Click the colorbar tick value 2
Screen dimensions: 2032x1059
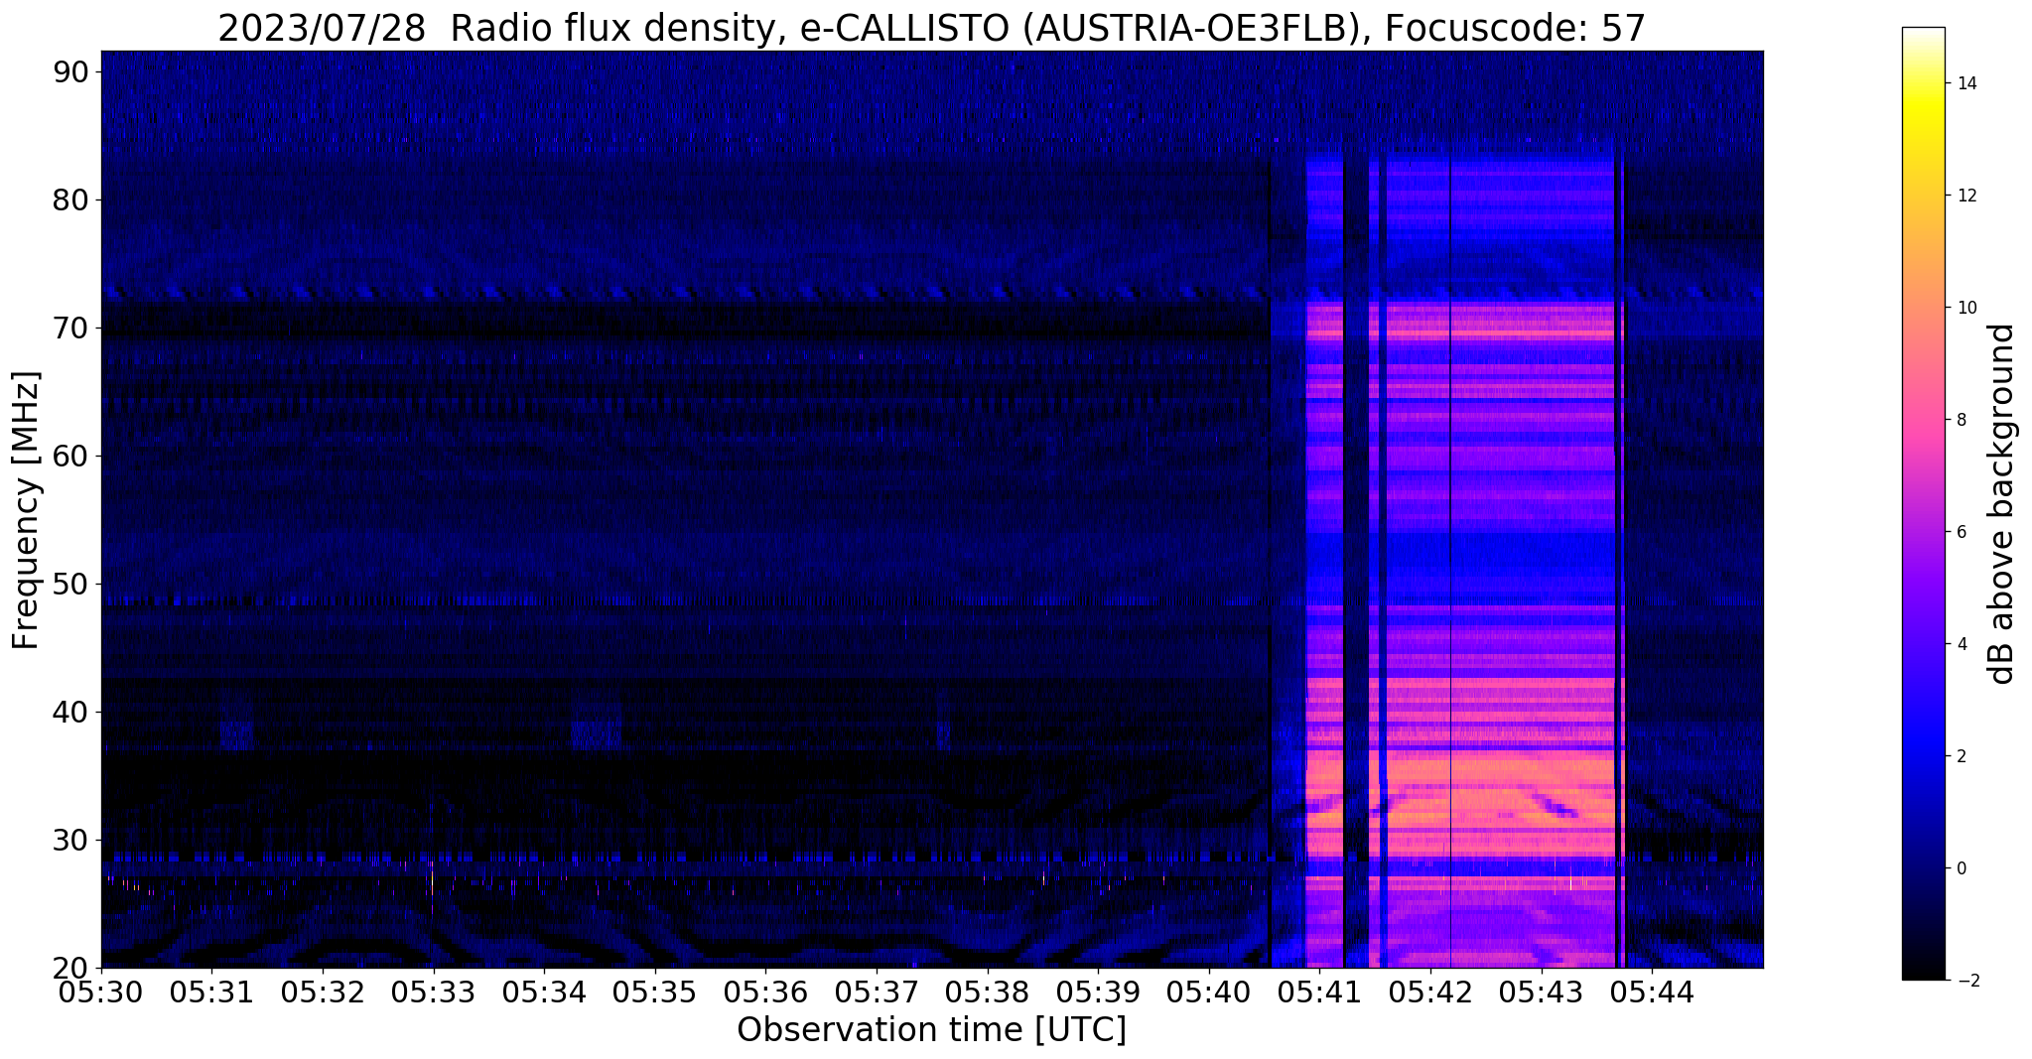[1960, 756]
